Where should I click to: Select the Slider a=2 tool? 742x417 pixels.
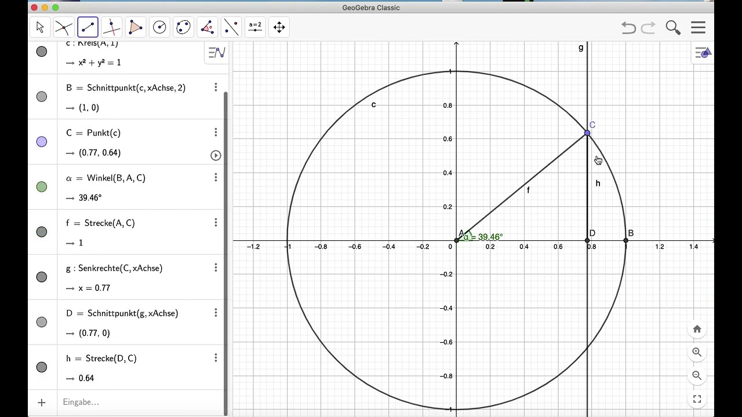pyautogui.click(x=255, y=27)
